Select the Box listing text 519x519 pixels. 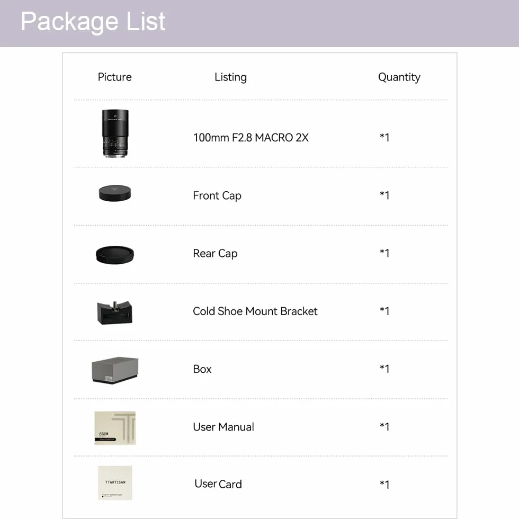coord(202,369)
